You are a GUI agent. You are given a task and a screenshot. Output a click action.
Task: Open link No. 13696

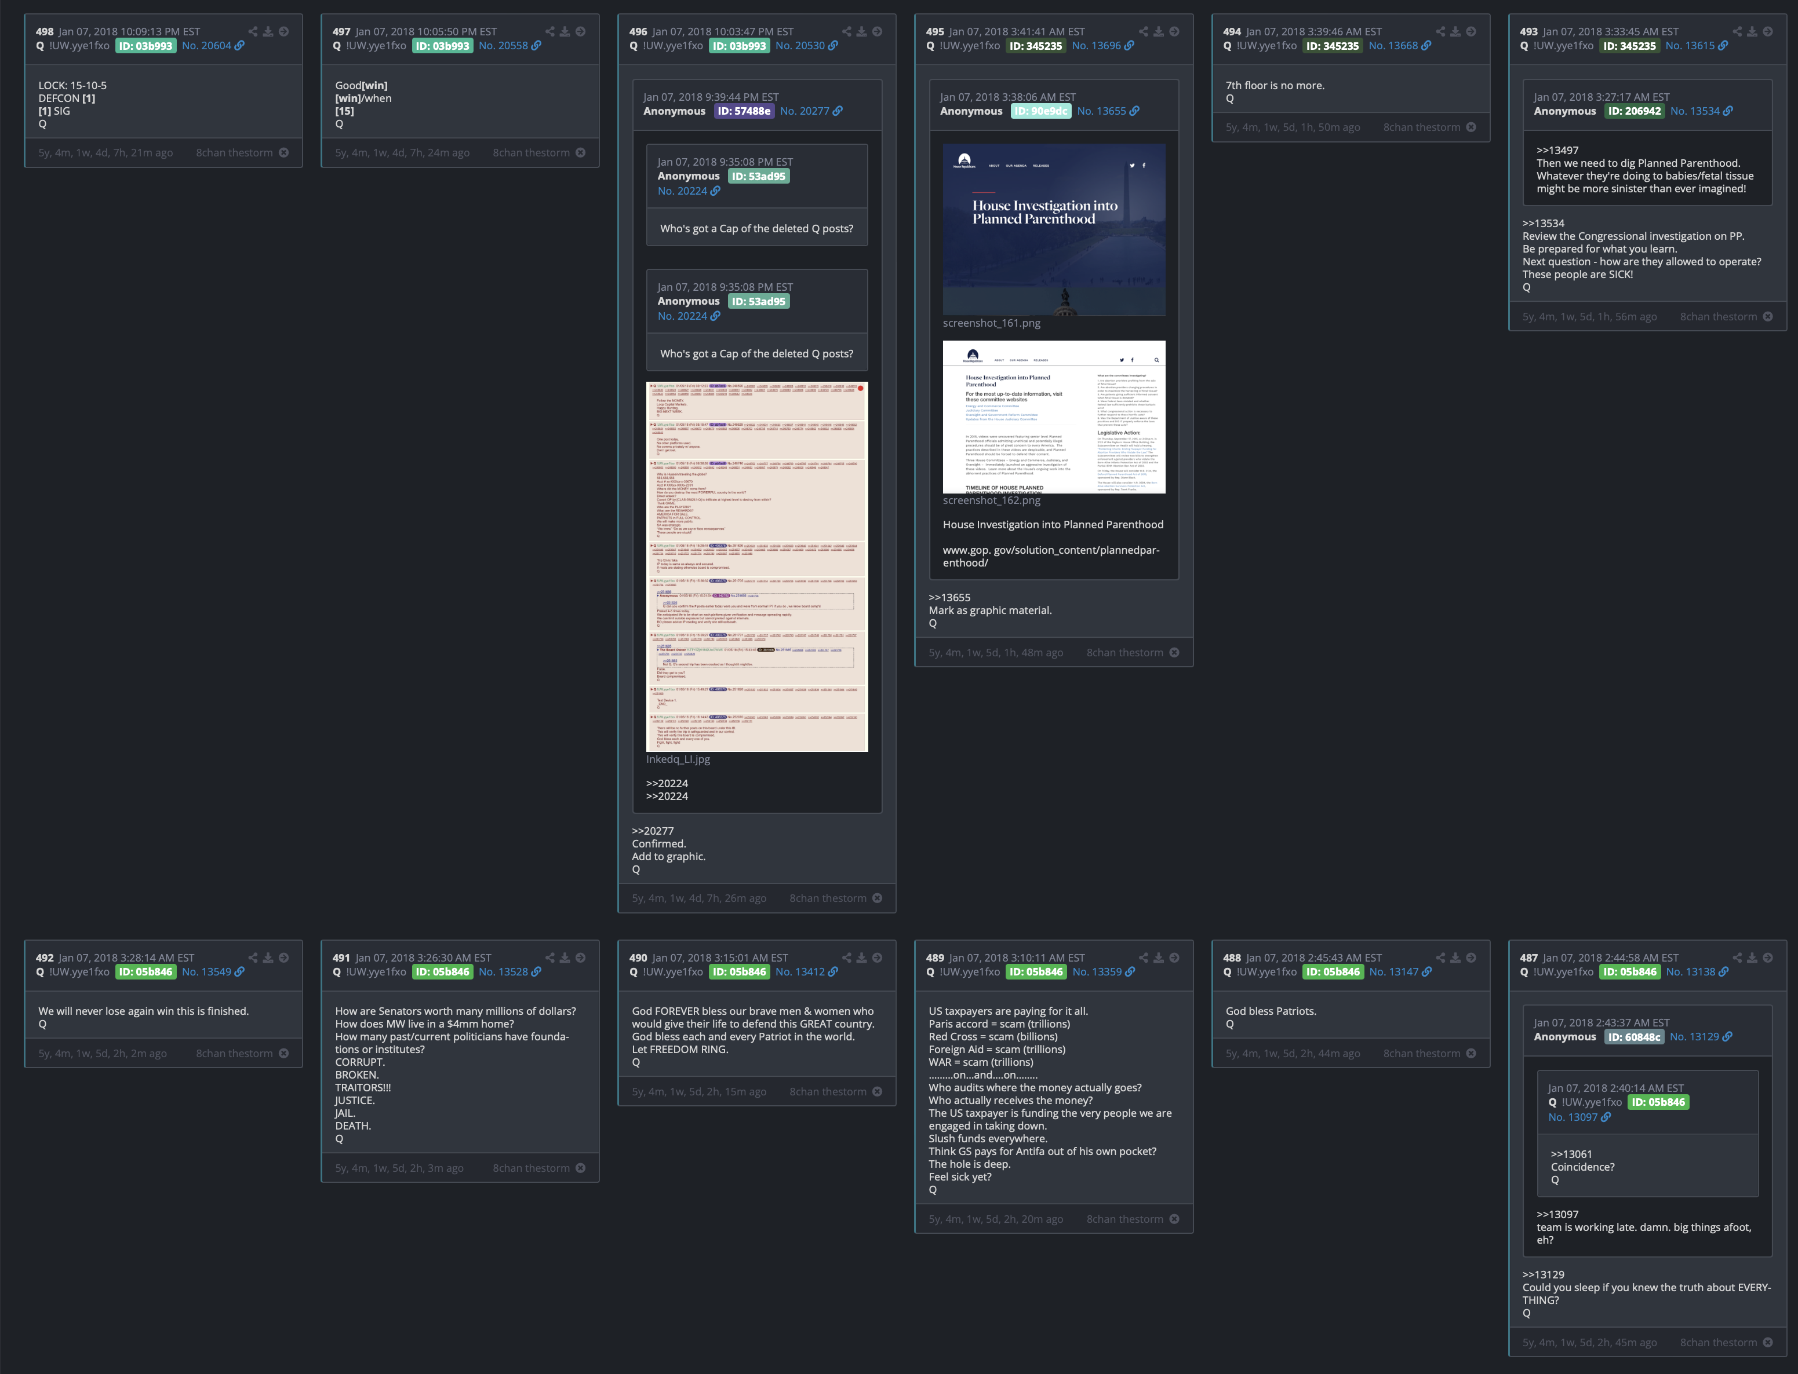[x=1103, y=46]
